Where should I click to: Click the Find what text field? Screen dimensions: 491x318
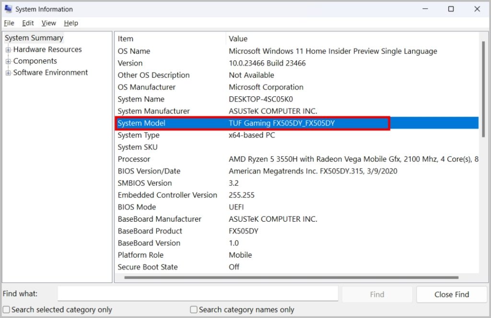(198, 294)
